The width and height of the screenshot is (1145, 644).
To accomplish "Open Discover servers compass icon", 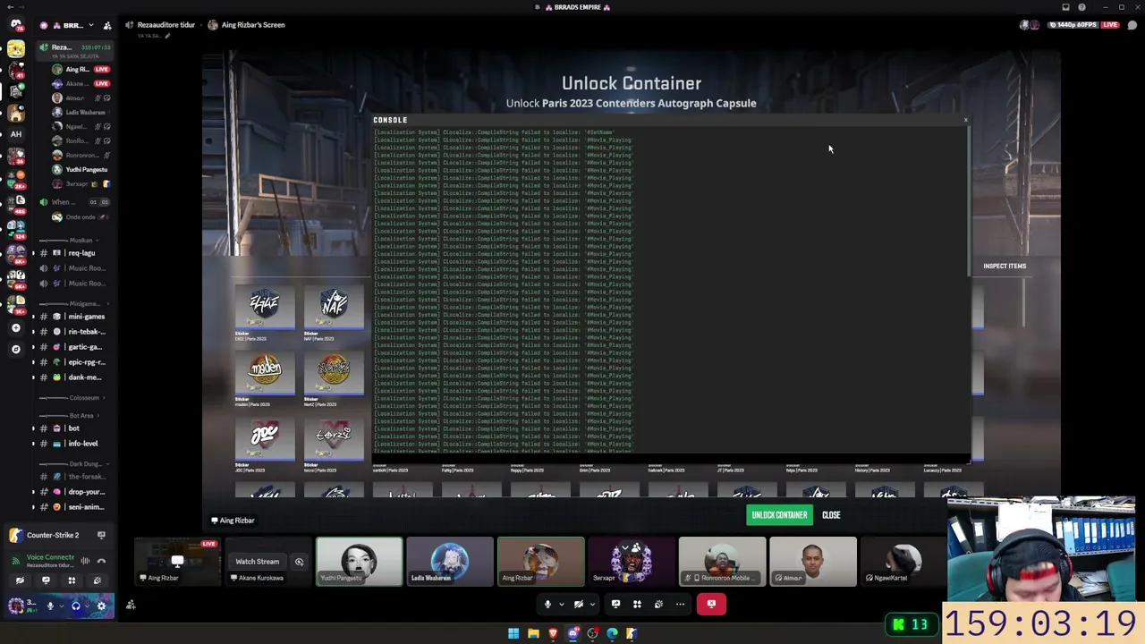I will pyautogui.click(x=15, y=349).
